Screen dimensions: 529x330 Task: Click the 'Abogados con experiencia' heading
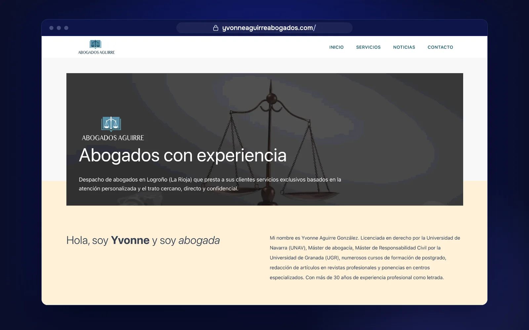(x=183, y=155)
